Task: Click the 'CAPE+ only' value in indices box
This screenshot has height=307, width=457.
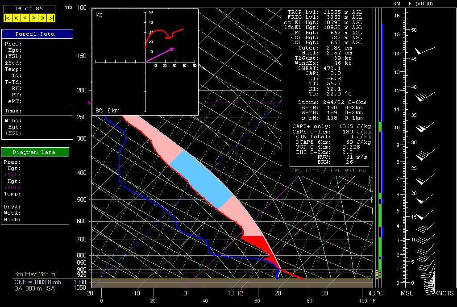Action: coord(353,127)
